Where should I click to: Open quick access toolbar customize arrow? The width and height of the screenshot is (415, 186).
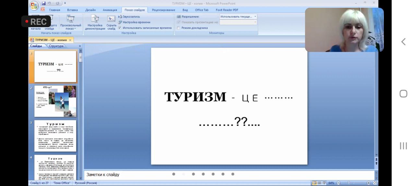pyautogui.click(x=65, y=3)
